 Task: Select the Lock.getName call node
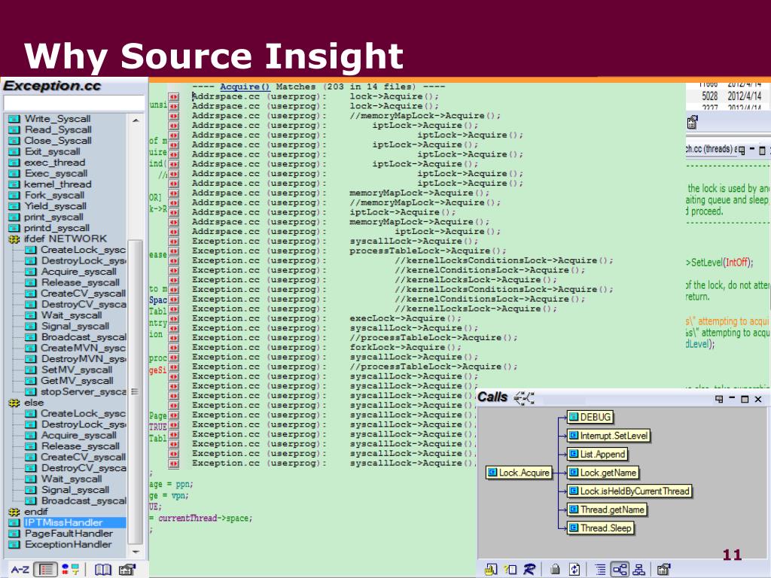pos(603,473)
